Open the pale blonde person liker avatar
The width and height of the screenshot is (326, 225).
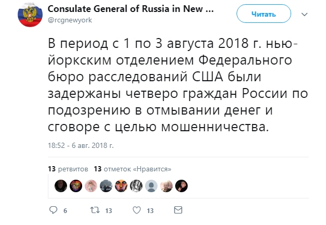166,185
